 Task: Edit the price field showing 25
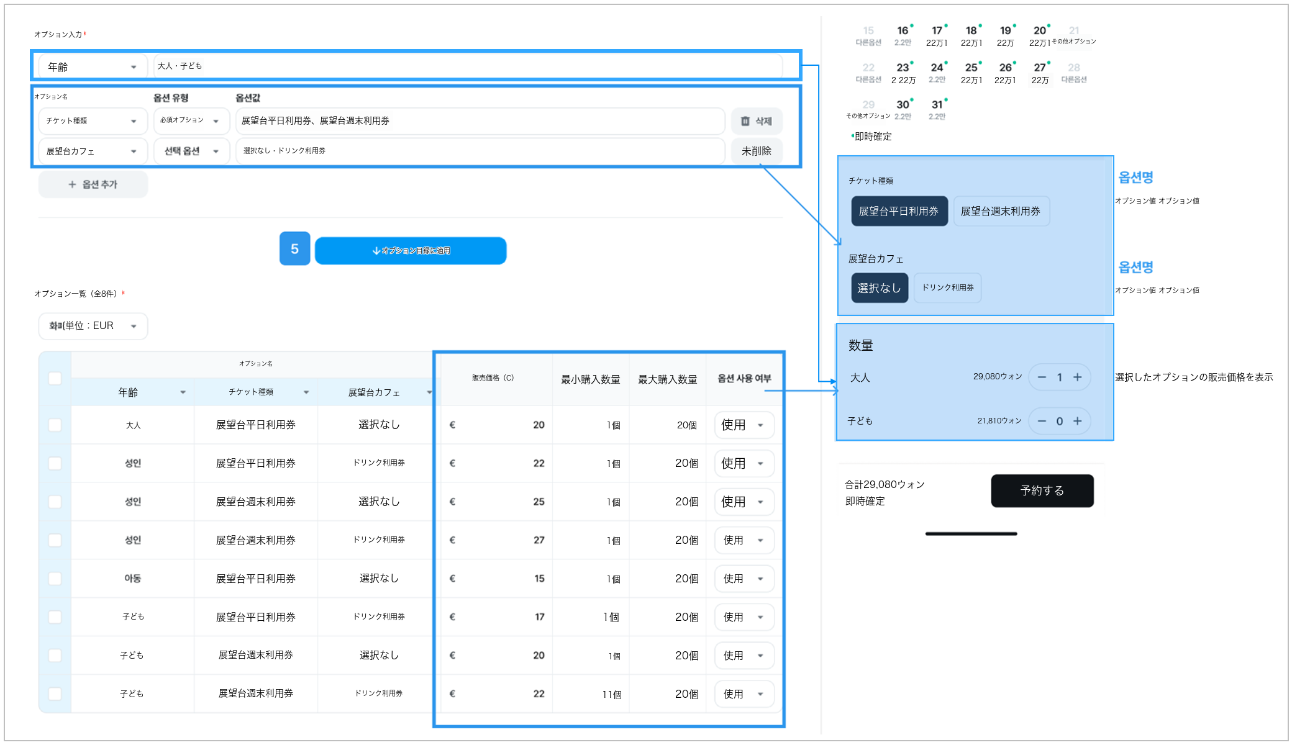coord(497,502)
